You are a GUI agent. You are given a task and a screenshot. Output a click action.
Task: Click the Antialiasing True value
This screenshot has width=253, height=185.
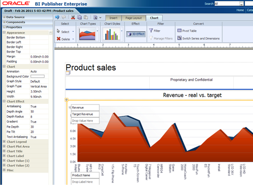[x=33, y=106]
